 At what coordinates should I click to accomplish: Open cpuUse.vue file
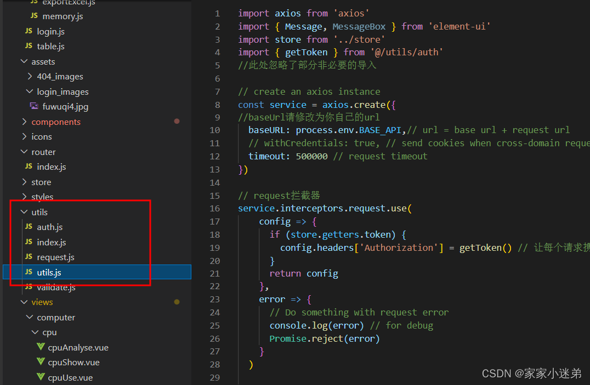[70, 377]
